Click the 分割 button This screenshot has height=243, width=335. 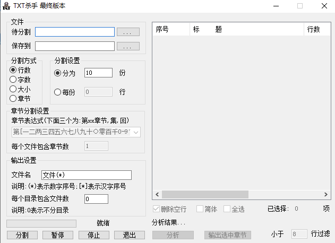pos(22,235)
